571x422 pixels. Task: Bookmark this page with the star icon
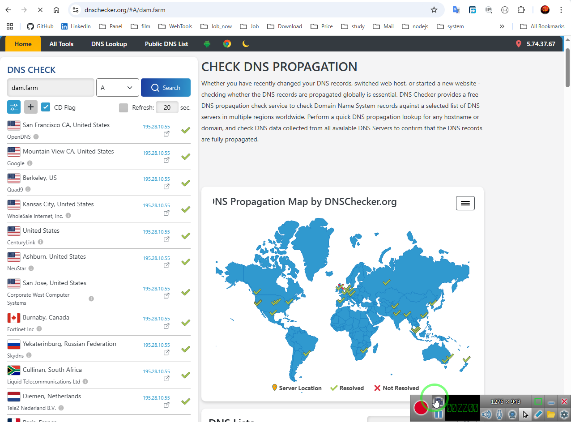(434, 10)
